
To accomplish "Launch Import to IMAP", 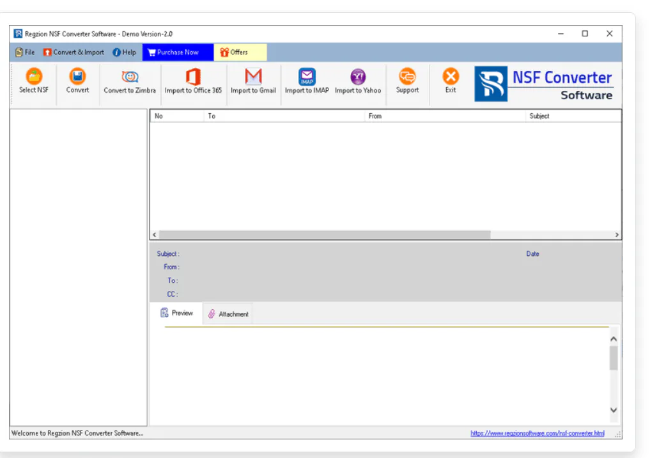I will coord(307,81).
